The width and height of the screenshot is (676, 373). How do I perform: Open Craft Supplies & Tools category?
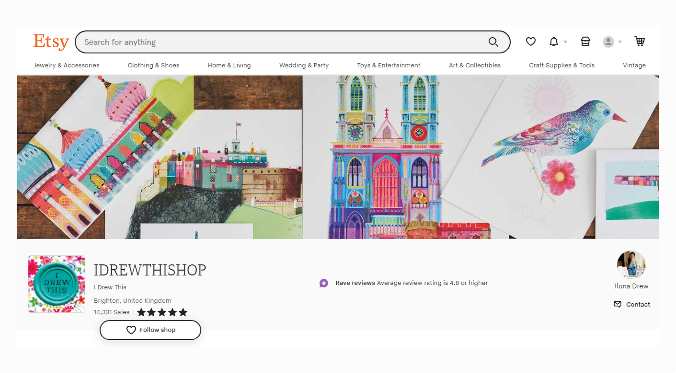(x=562, y=65)
